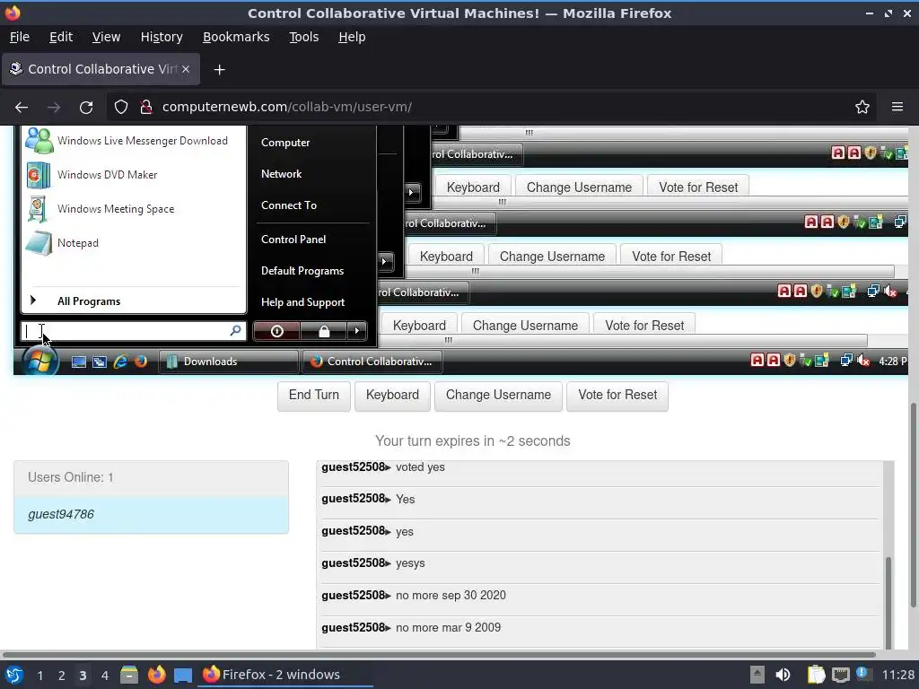Open host file manager panel icon
The height and width of the screenshot is (689, 919).
click(129, 675)
